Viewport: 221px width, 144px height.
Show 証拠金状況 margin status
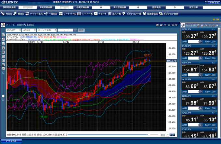pyautogui.click(x=150, y=14)
